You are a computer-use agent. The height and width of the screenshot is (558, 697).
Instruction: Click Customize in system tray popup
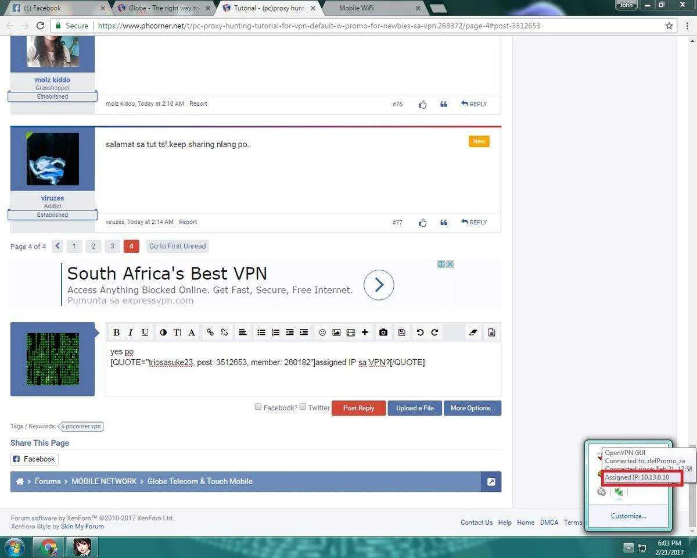tap(628, 516)
